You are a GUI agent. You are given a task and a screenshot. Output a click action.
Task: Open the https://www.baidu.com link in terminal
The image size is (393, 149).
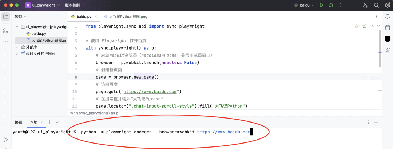223,132
